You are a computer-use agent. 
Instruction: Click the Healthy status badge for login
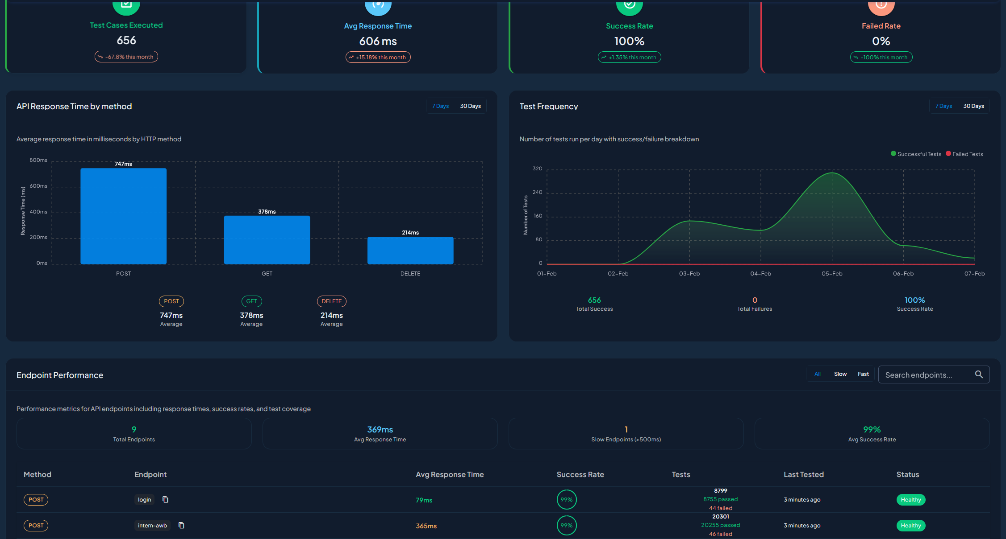pyautogui.click(x=911, y=499)
